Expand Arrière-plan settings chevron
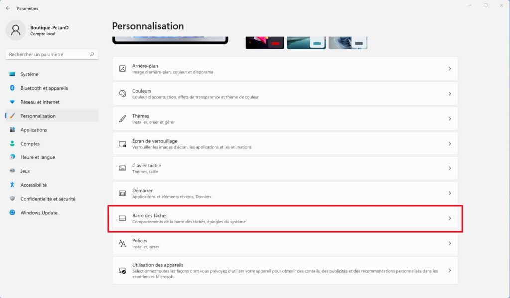This screenshot has width=510, height=298. (449, 69)
